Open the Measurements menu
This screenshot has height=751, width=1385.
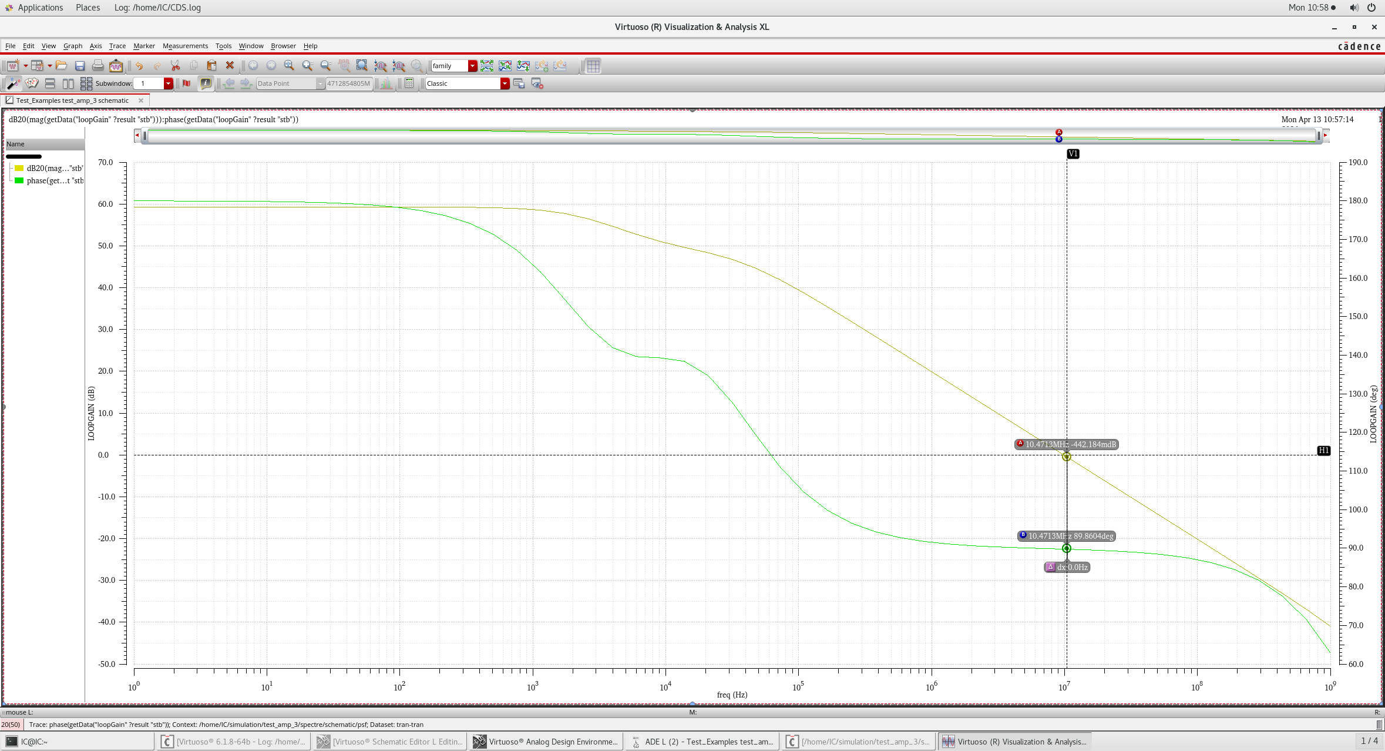click(x=185, y=46)
